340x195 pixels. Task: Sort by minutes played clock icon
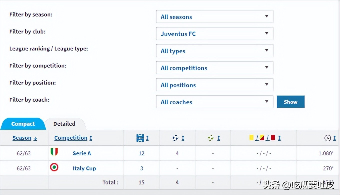tap(327, 138)
